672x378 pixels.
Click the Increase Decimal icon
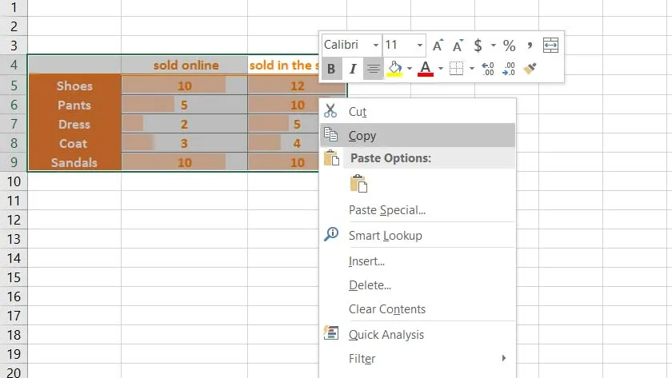(488, 69)
